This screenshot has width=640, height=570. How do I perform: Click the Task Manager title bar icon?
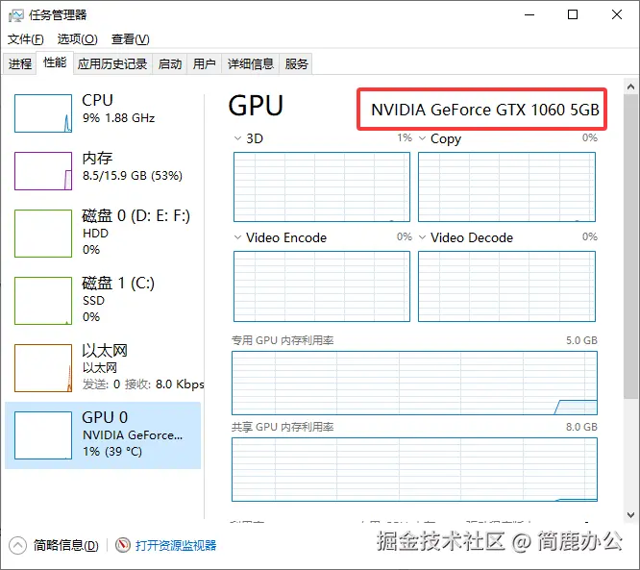[x=16, y=15]
